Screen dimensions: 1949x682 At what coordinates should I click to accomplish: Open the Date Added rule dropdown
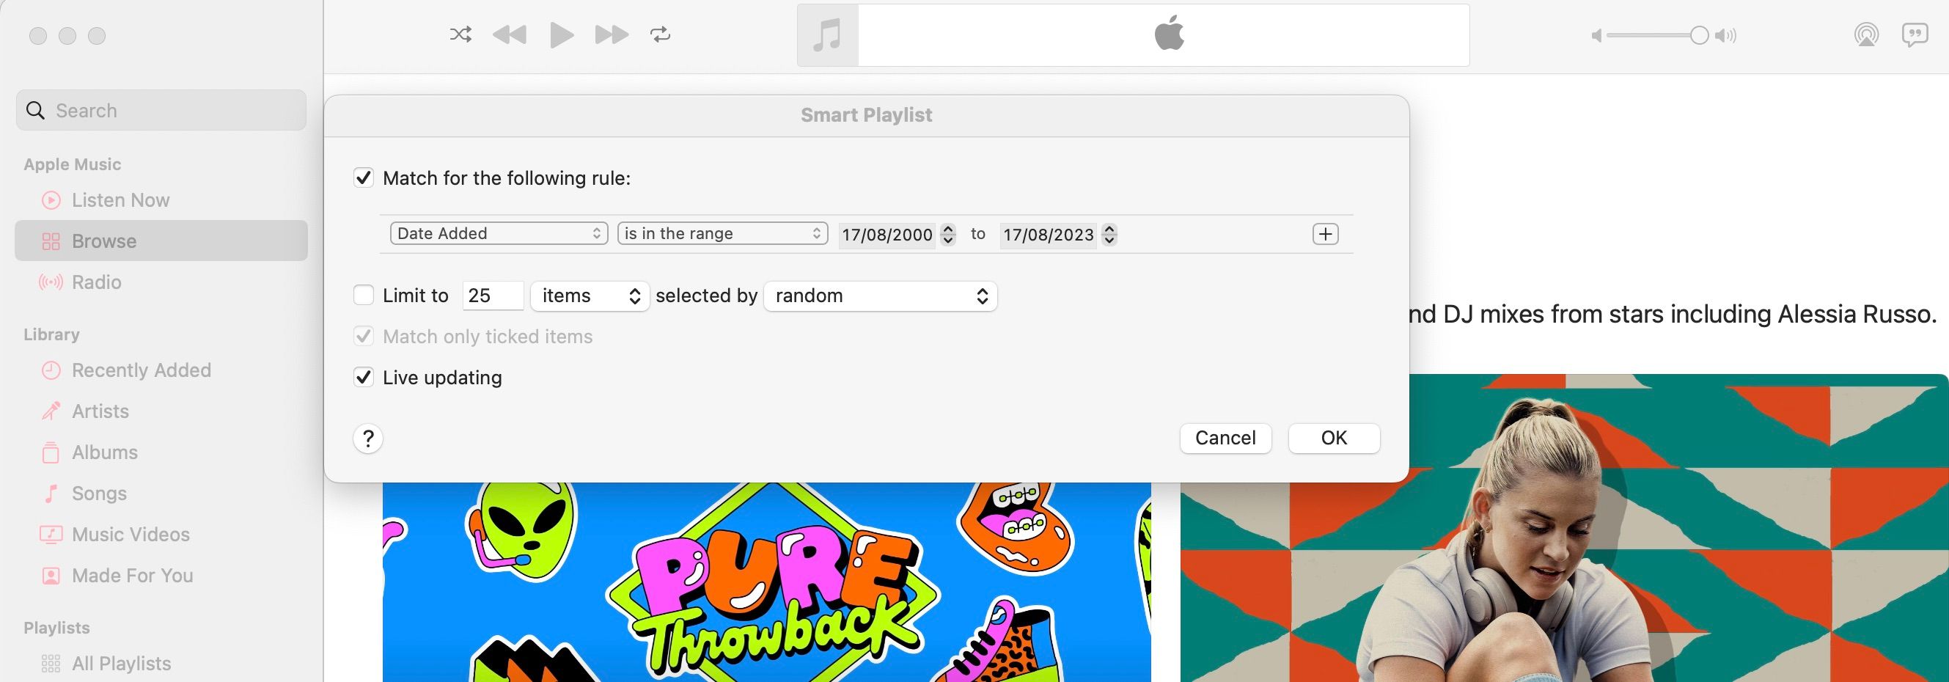pos(498,233)
